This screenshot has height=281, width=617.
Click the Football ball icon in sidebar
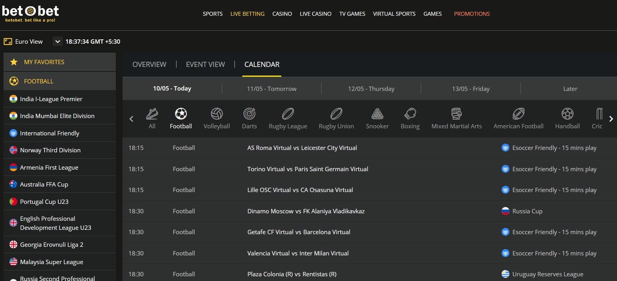14,81
